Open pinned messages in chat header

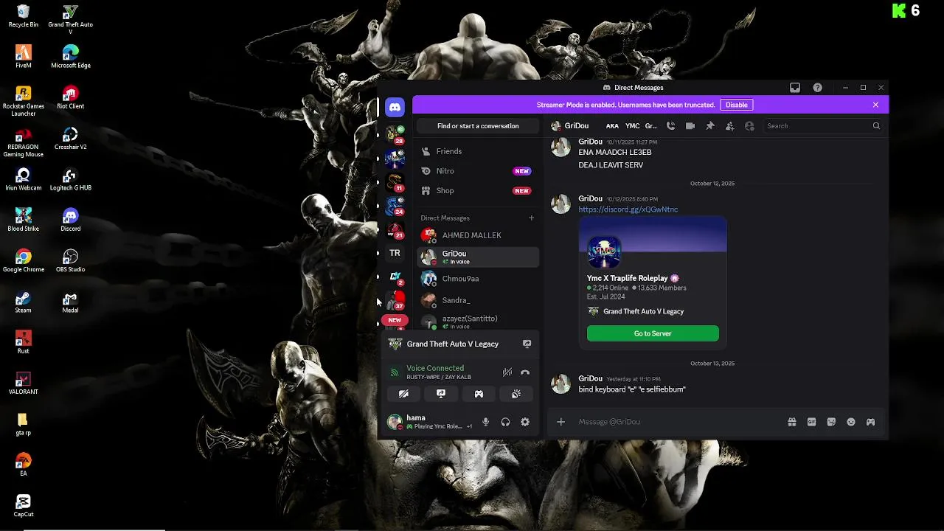coord(710,126)
